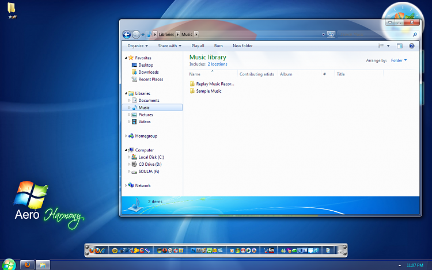Click the music note icon in address bar
This screenshot has width=432, height=270.
point(149,34)
